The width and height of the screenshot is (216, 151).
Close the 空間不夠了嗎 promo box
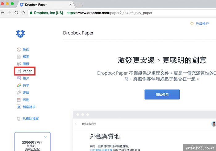[45, 137]
